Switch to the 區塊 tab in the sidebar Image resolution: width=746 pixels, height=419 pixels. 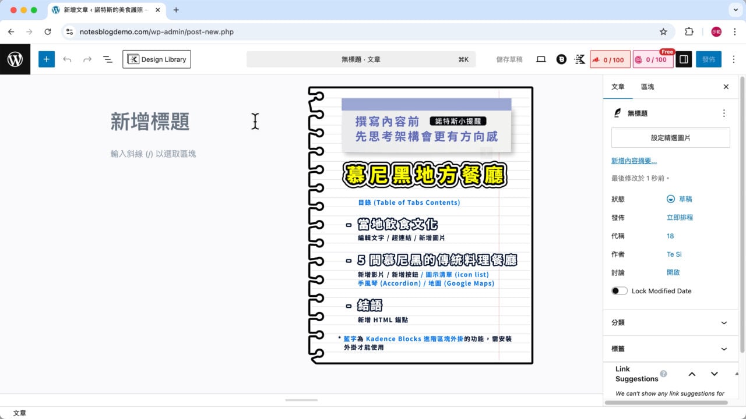[x=647, y=86]
